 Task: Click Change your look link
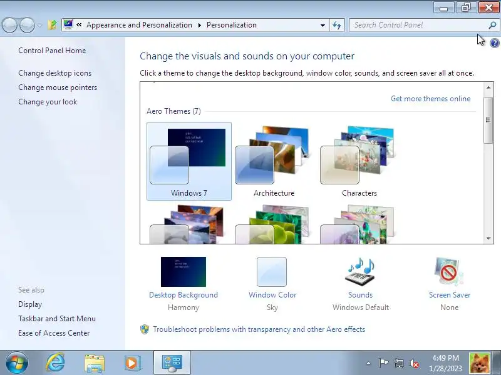tap(48, 102)
